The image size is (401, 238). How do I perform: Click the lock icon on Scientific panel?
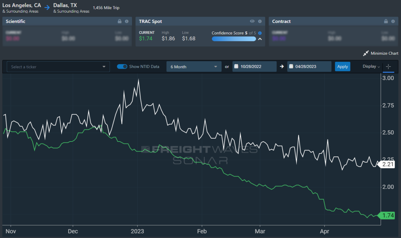coord(120,21)
